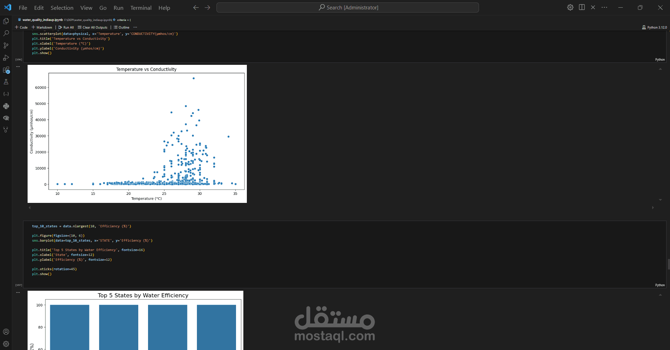Open the View menu
The image size is (670, 350).
click(x=86, y=8)
